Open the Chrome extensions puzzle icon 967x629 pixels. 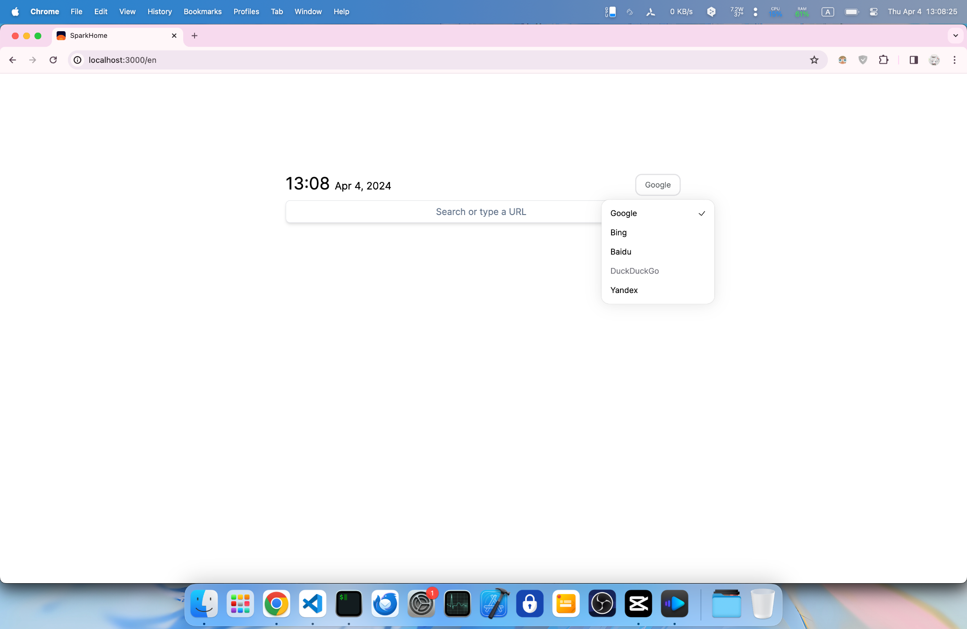(x=883, y=60)
